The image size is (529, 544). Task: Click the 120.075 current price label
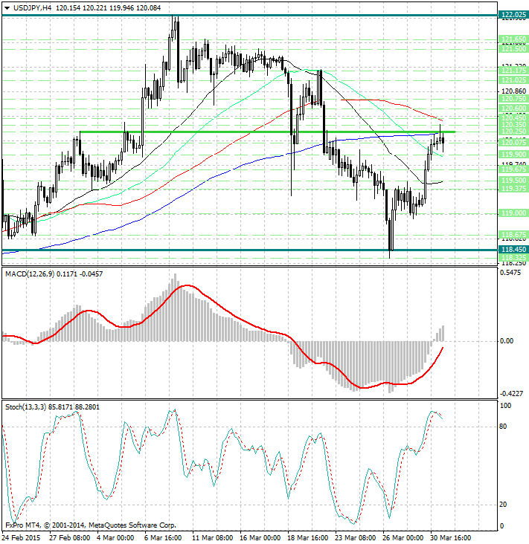[513, 142]
